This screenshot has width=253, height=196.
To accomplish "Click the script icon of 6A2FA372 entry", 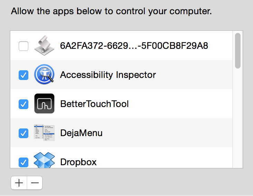I will [44, 45].
